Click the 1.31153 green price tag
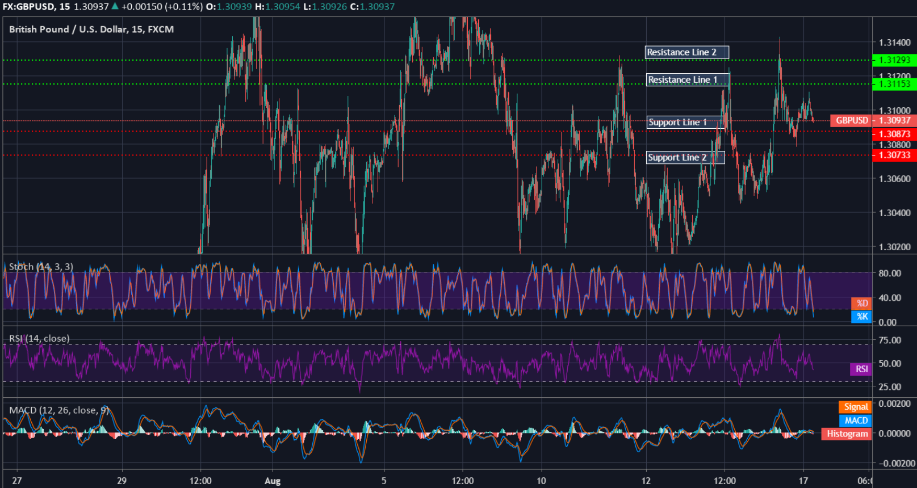The width and height of the screenshot is (917, 488). tap(894, 84)
